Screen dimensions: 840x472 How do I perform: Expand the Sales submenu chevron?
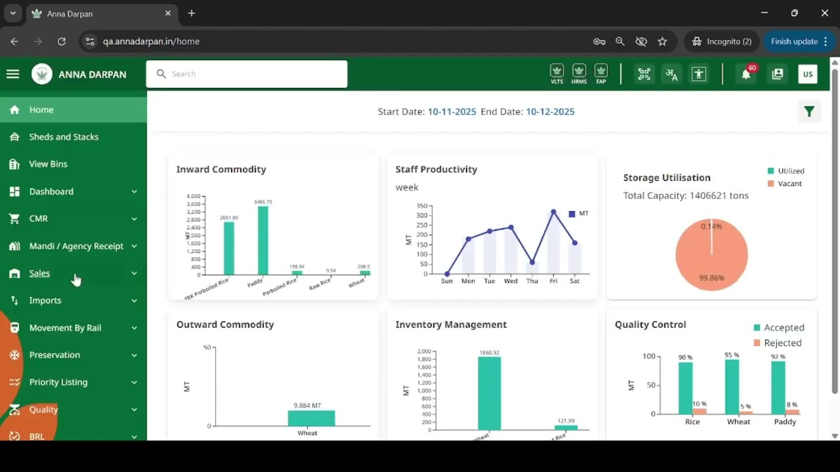tap(134, 273)
